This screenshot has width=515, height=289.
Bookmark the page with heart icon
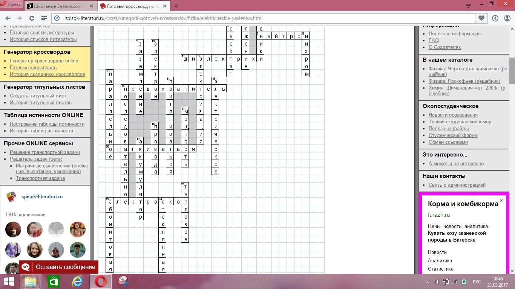[x=481, y=18]
